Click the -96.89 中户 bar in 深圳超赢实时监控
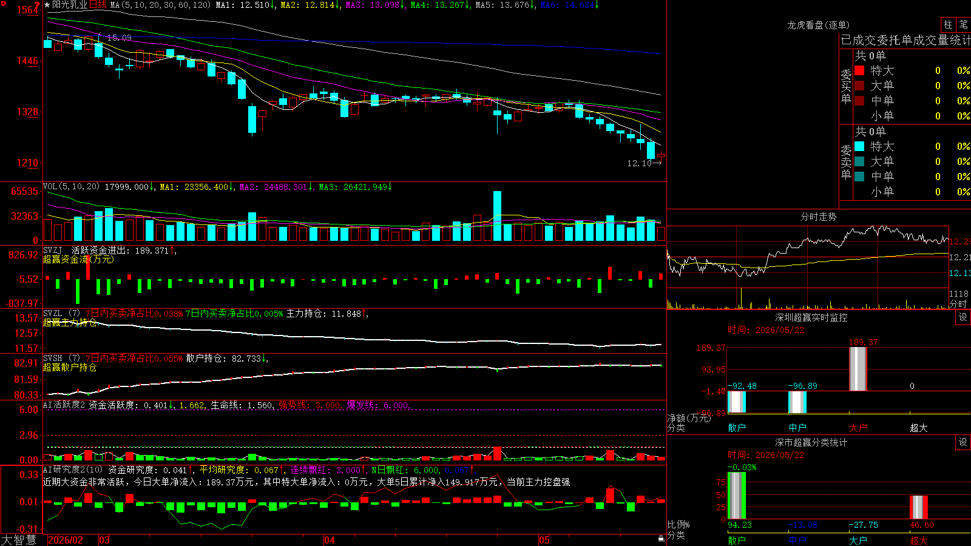 797,402
